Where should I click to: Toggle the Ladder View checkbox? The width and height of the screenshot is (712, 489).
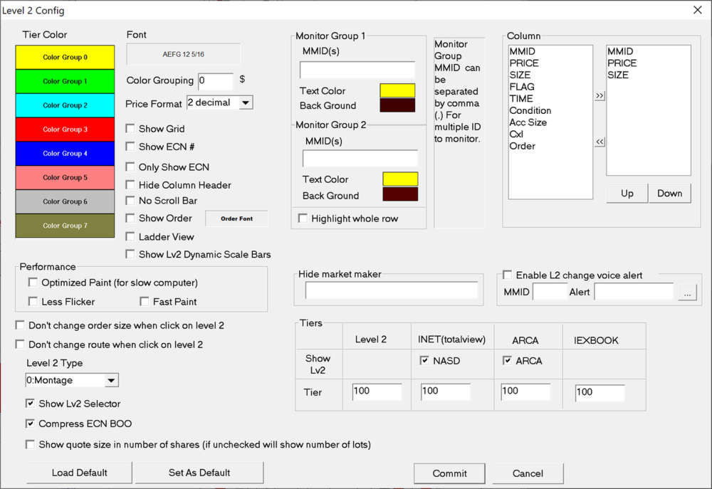(x=130, y=236)
